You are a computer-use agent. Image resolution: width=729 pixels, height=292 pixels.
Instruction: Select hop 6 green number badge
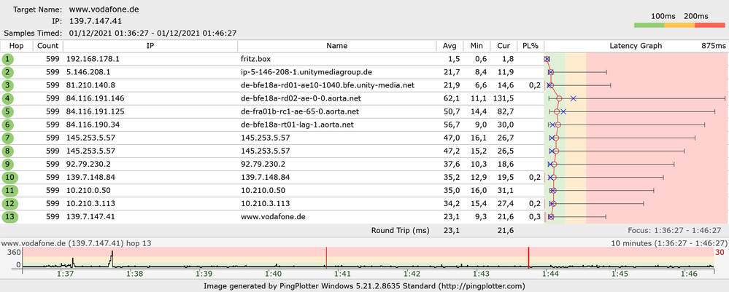click(x=8, y=125)
